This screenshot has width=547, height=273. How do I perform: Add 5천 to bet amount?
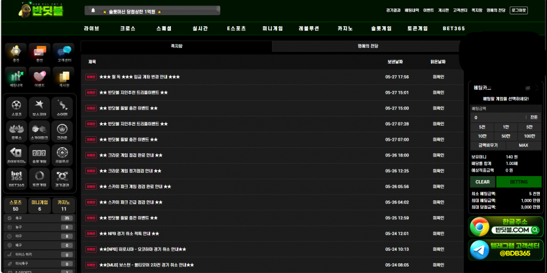pos(482,127)
